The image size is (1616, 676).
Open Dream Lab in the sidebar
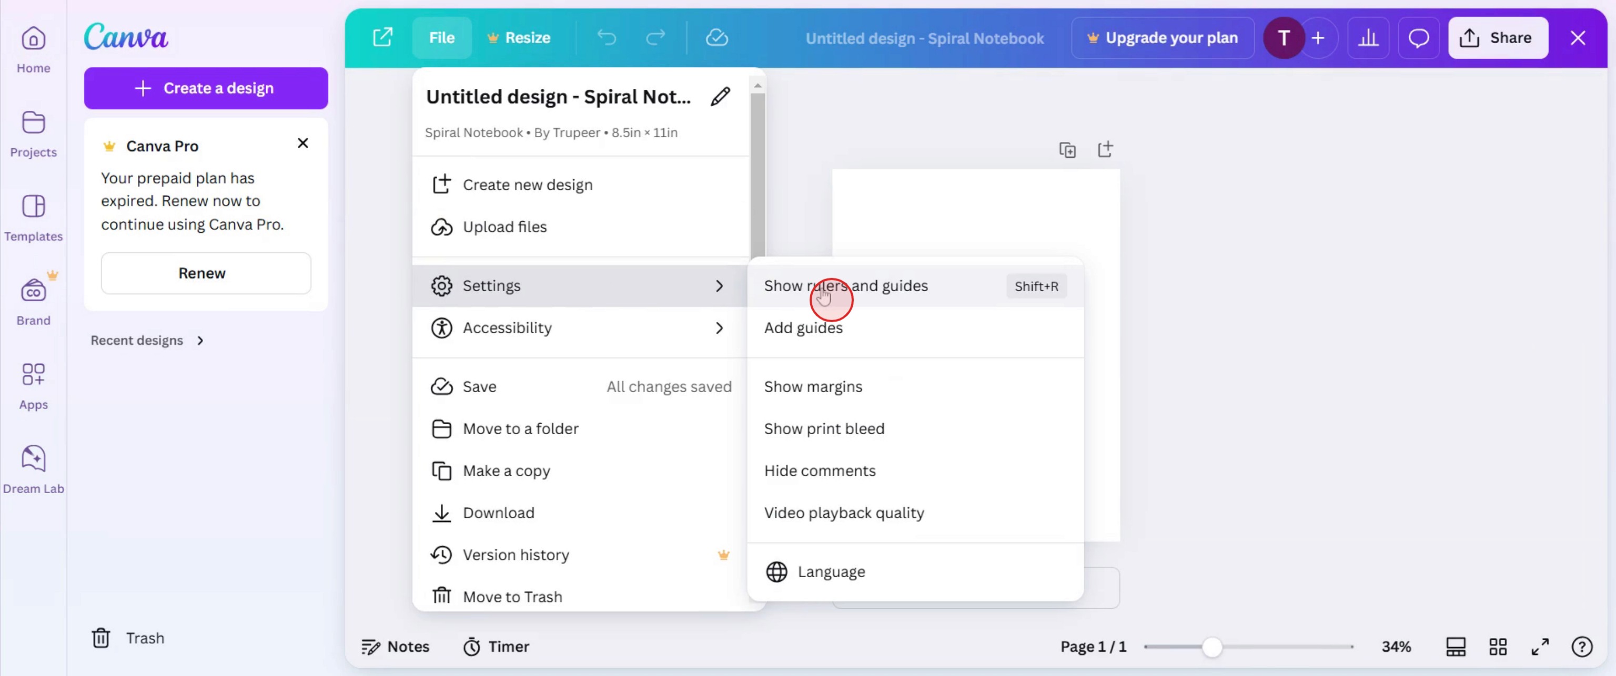tap(33, 470)
